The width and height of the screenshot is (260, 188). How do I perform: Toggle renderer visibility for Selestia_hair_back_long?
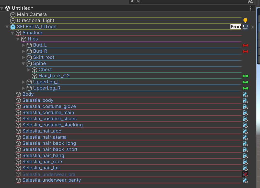point(245,143)
